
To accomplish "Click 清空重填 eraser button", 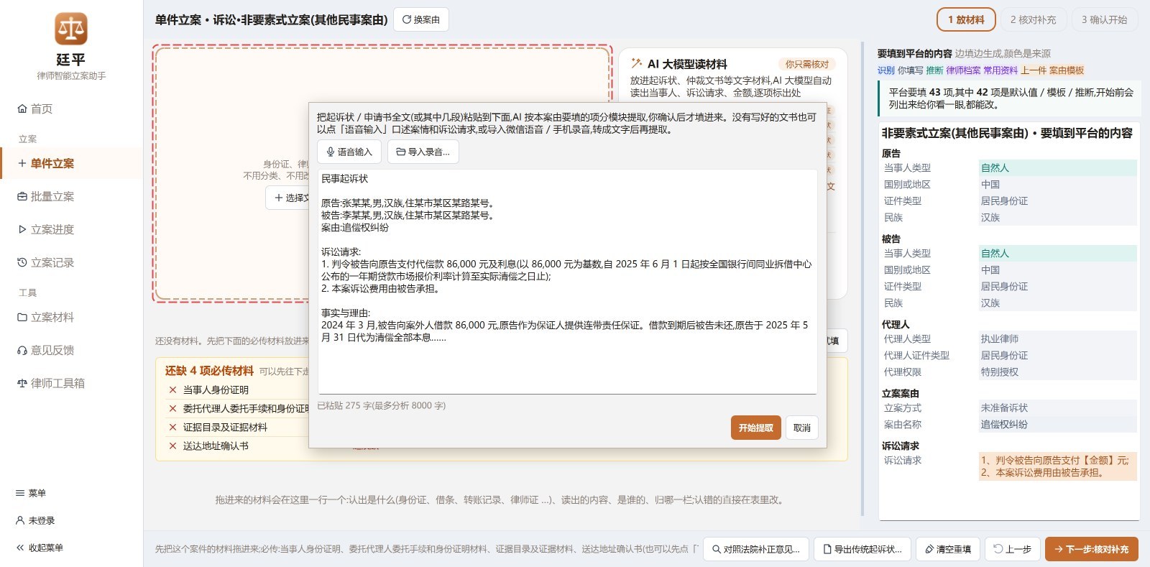I will 948,549.
